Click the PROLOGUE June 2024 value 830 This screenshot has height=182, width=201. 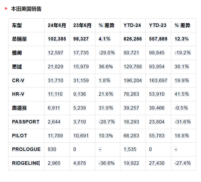[x=52, y=149]
